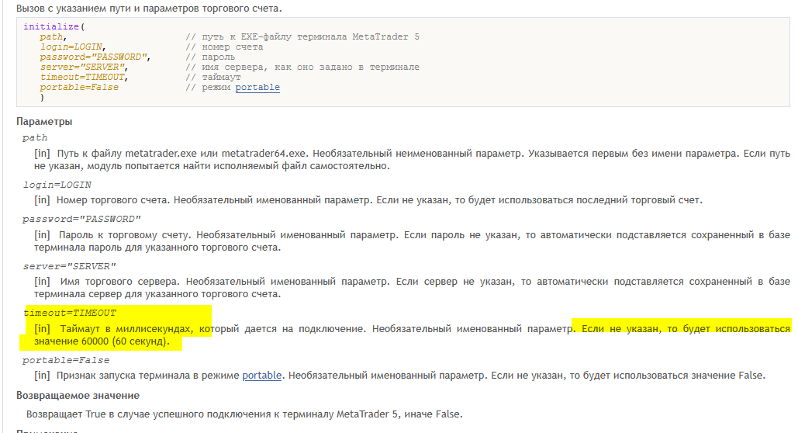Click text 'Путь к файлу metatrader.exe или metatrader64.exe'
Viewport: 798px width, 433px height.
click(181, 154)
